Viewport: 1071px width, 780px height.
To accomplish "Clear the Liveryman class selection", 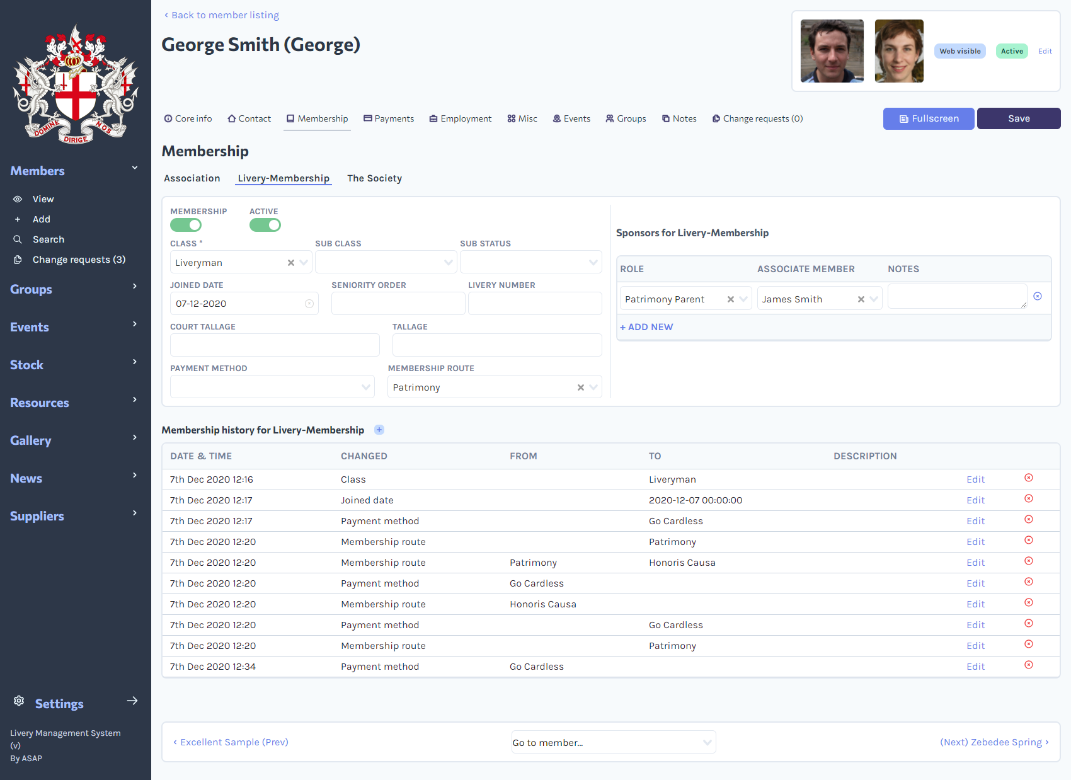I will pyautogui.click(x=290, y=262).
